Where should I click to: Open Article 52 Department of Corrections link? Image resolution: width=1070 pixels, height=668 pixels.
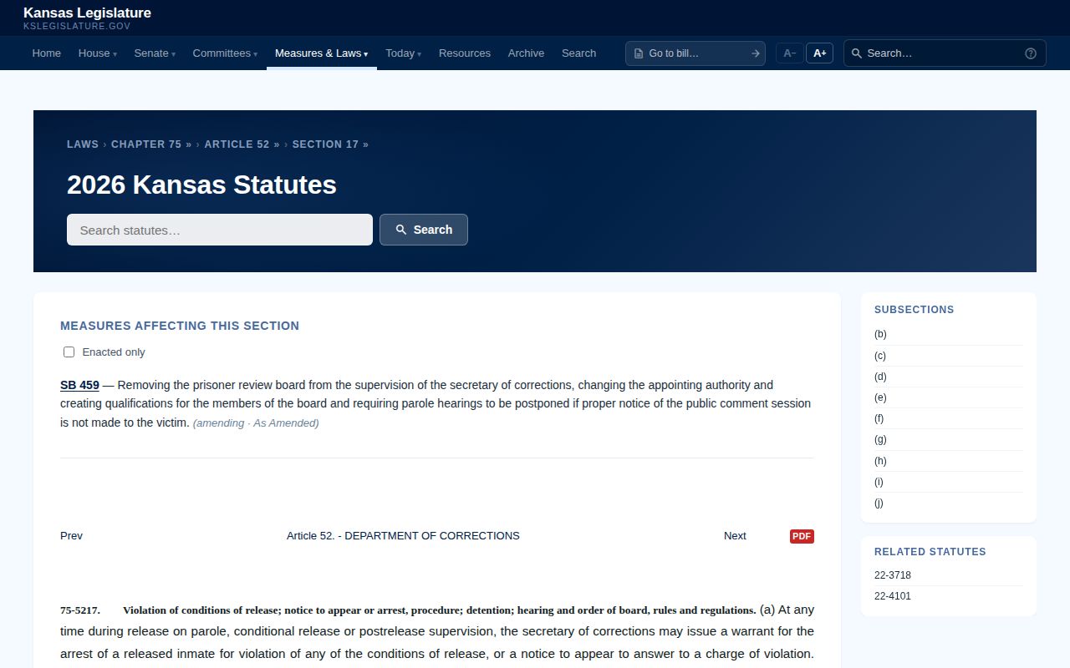[403, 536]
